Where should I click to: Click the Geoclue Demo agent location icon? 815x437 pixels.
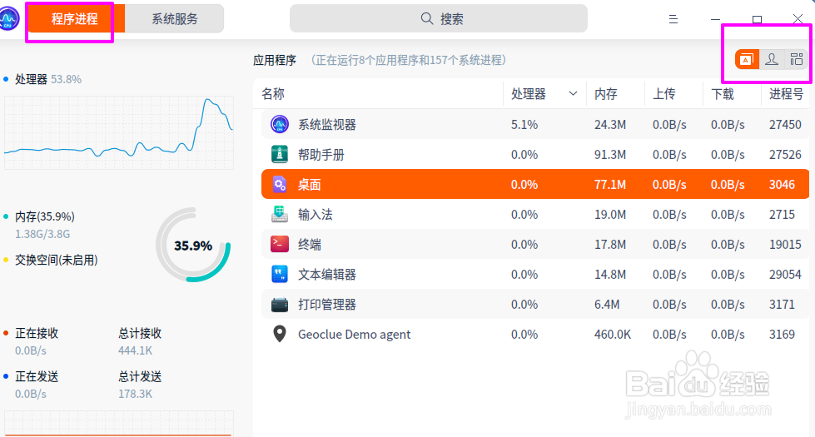click(x=280, y=334)
